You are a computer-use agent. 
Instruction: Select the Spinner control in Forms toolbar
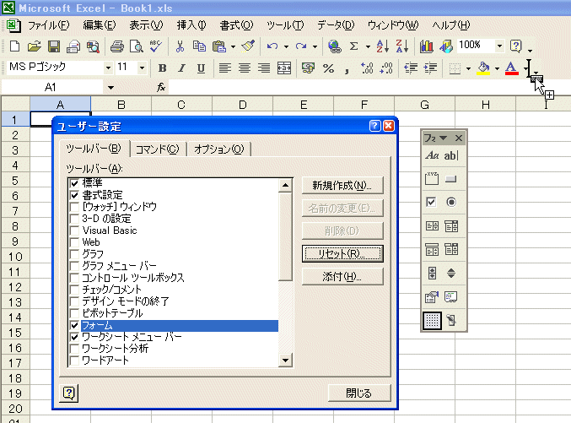(451, 273)
